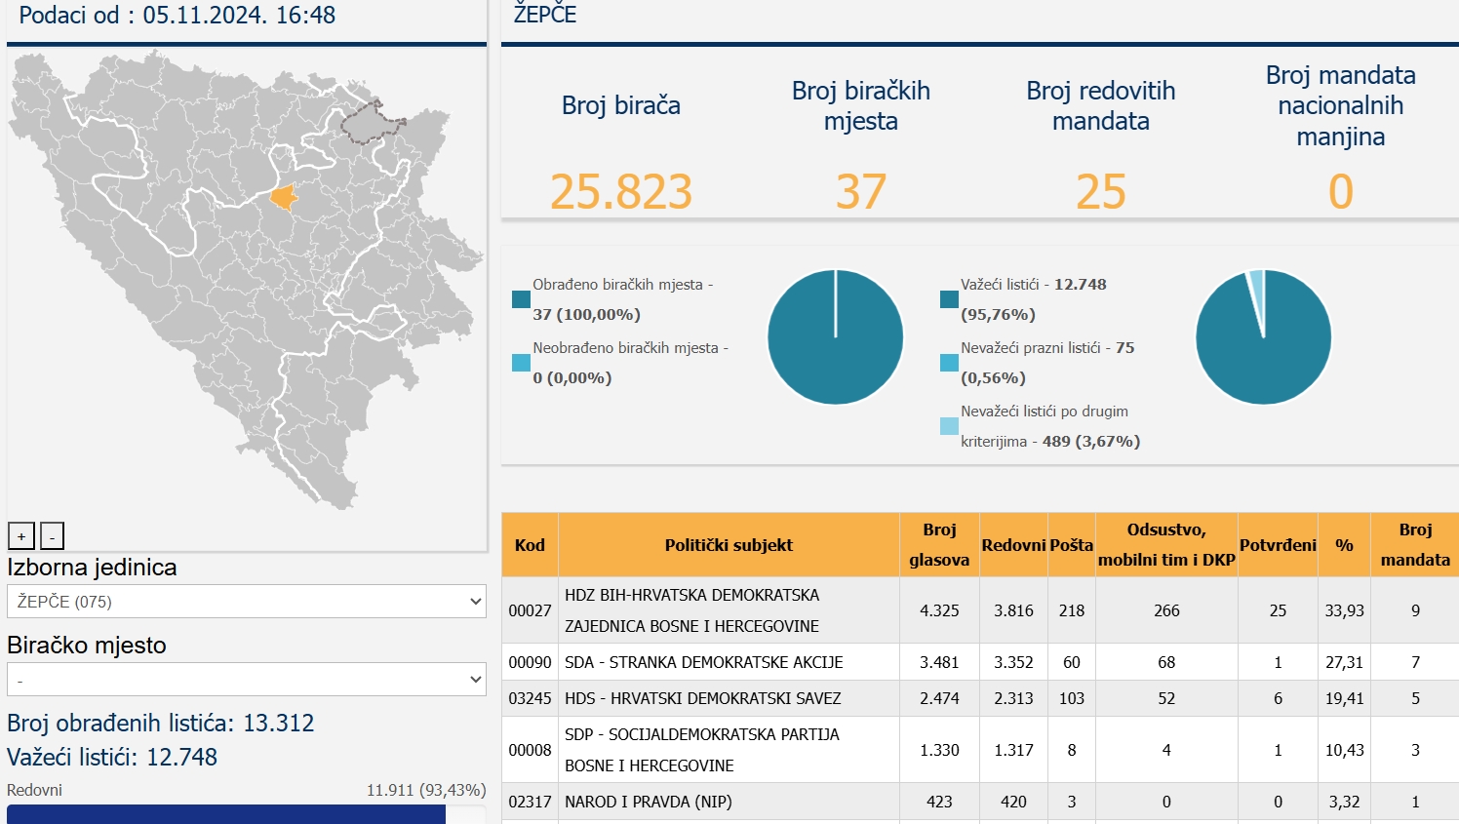
Task: Click code 00090 in the table
Action: click(530, 662)
